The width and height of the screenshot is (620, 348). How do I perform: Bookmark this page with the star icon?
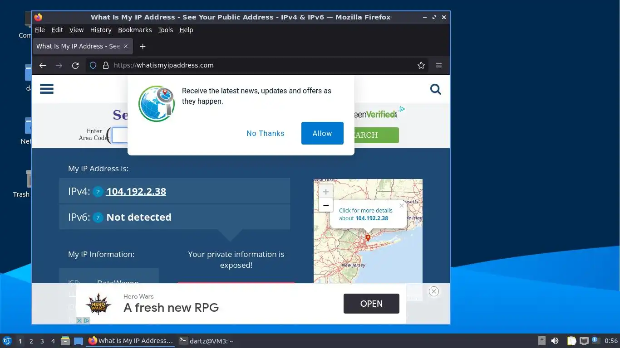(x=421, y=65)
